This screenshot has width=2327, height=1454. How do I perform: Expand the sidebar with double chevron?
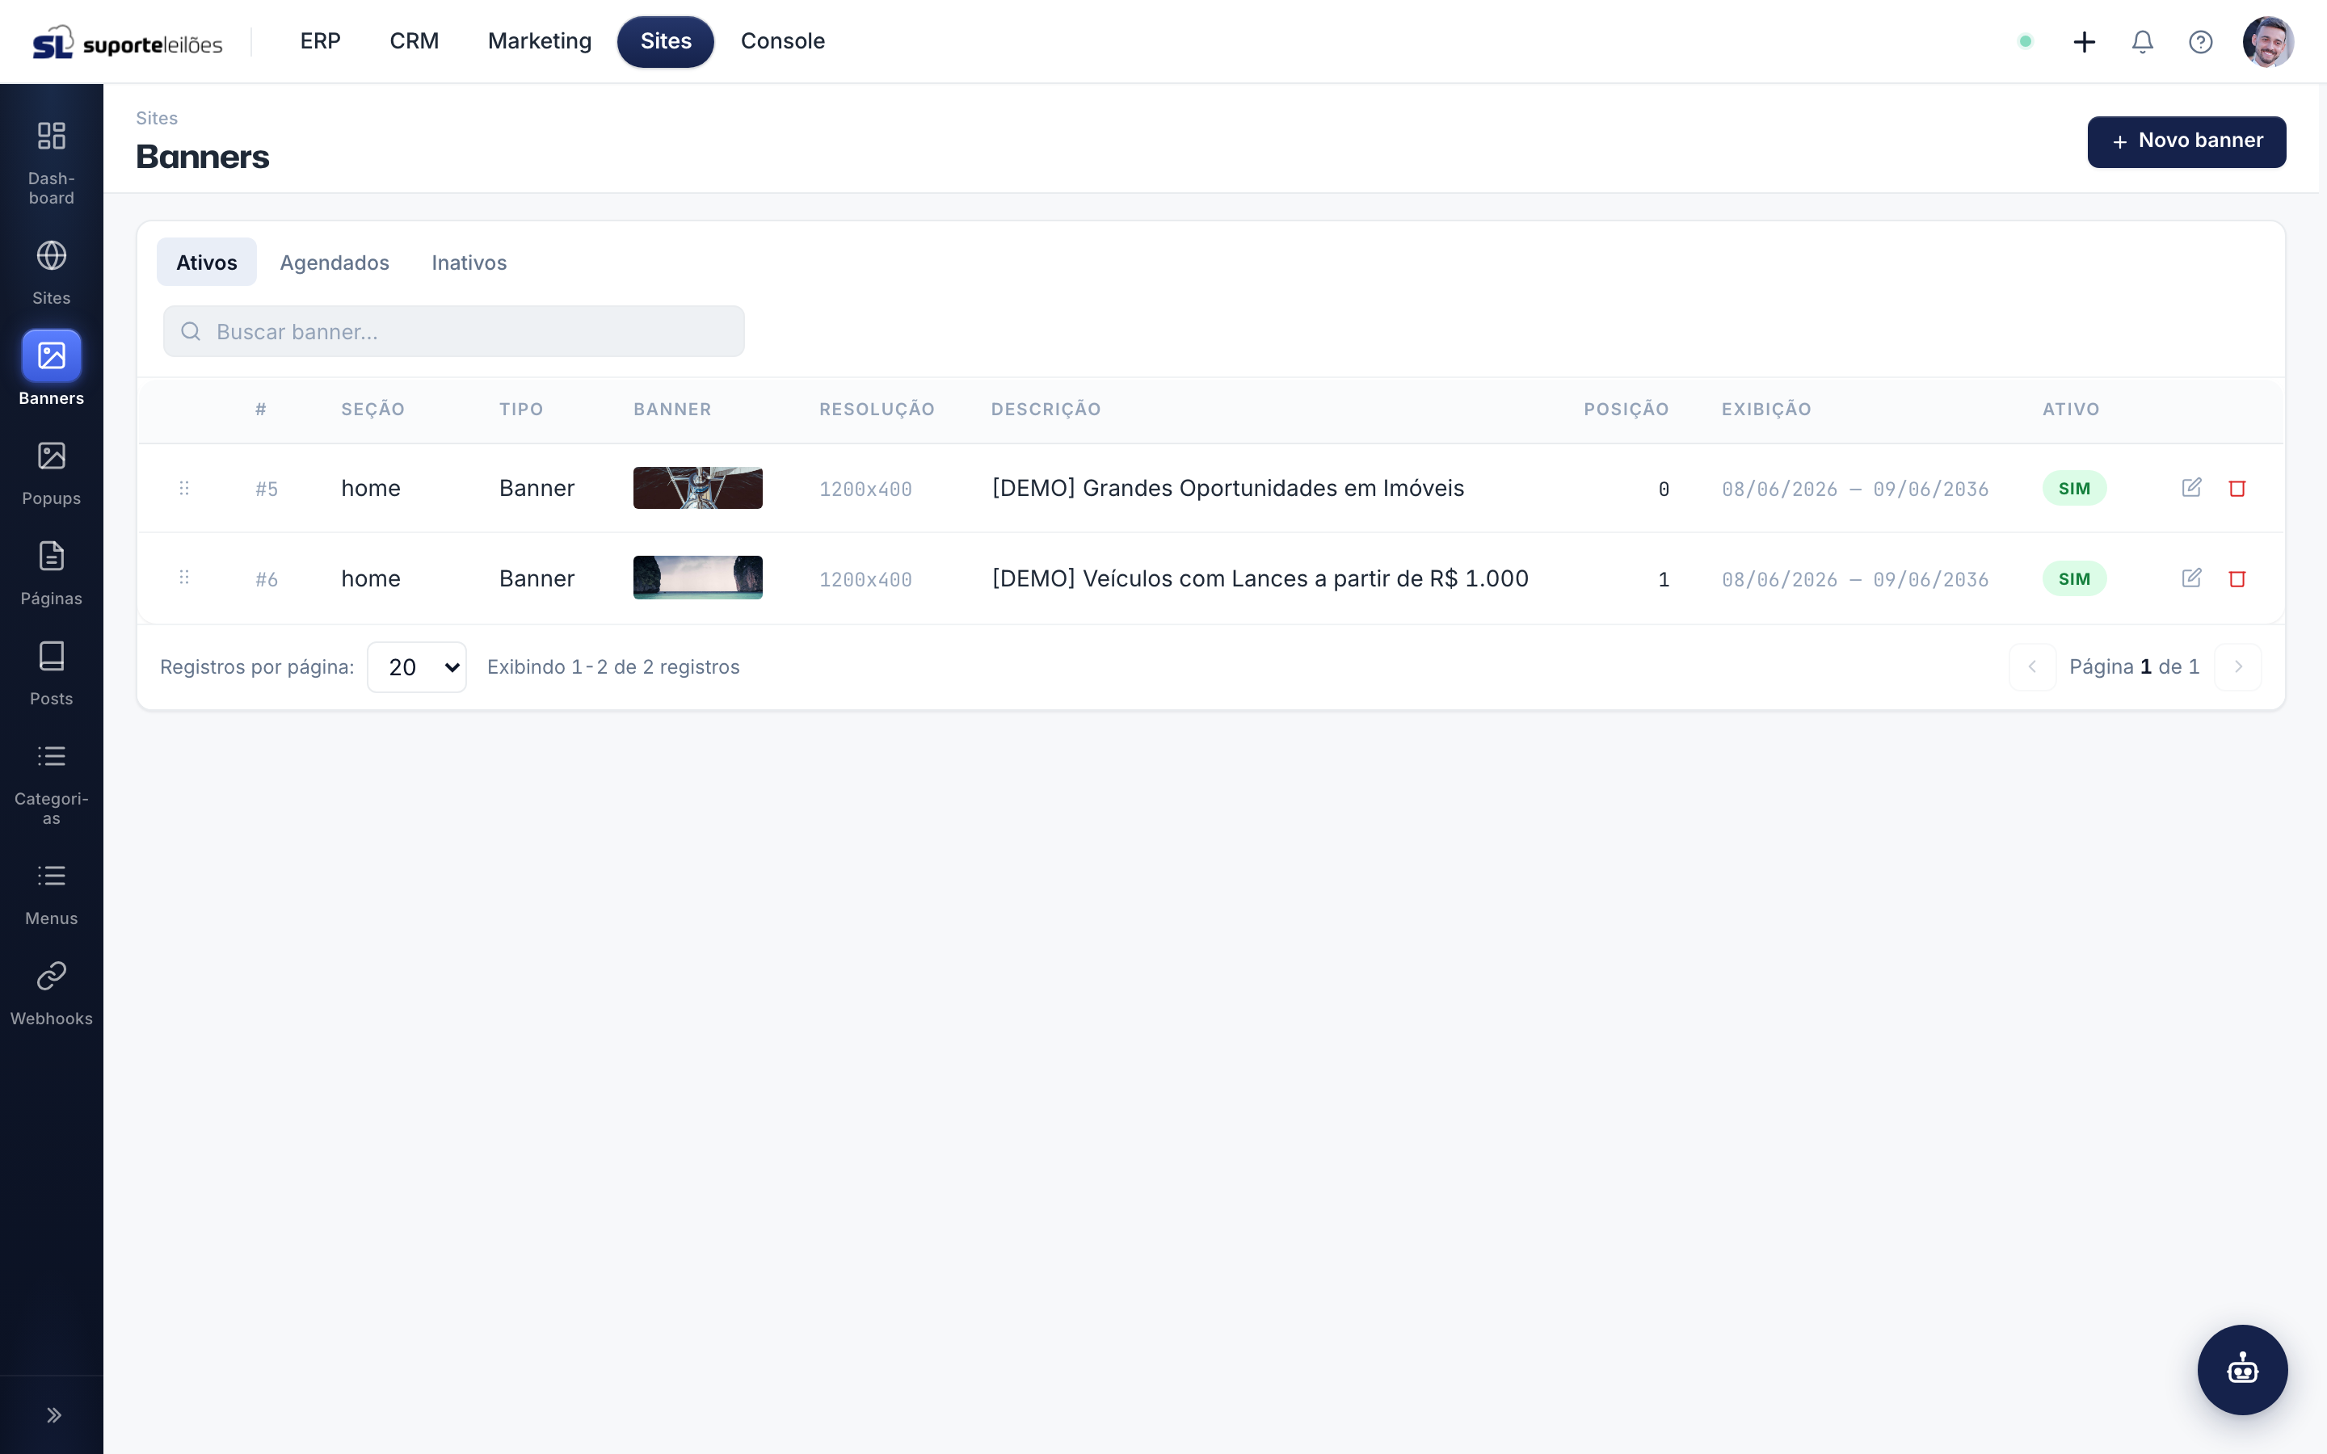tap(54, 1414)
